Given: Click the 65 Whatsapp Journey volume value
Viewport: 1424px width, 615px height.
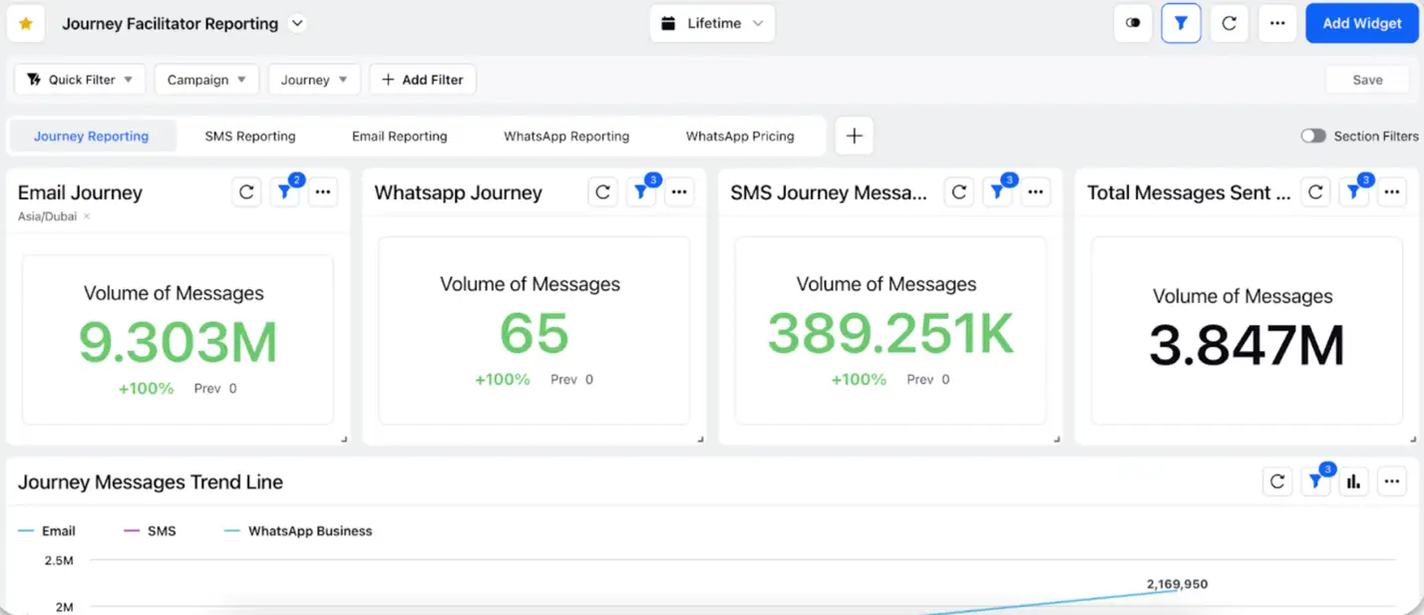Looking at the screenshot, I should click(x=534, y=333).
